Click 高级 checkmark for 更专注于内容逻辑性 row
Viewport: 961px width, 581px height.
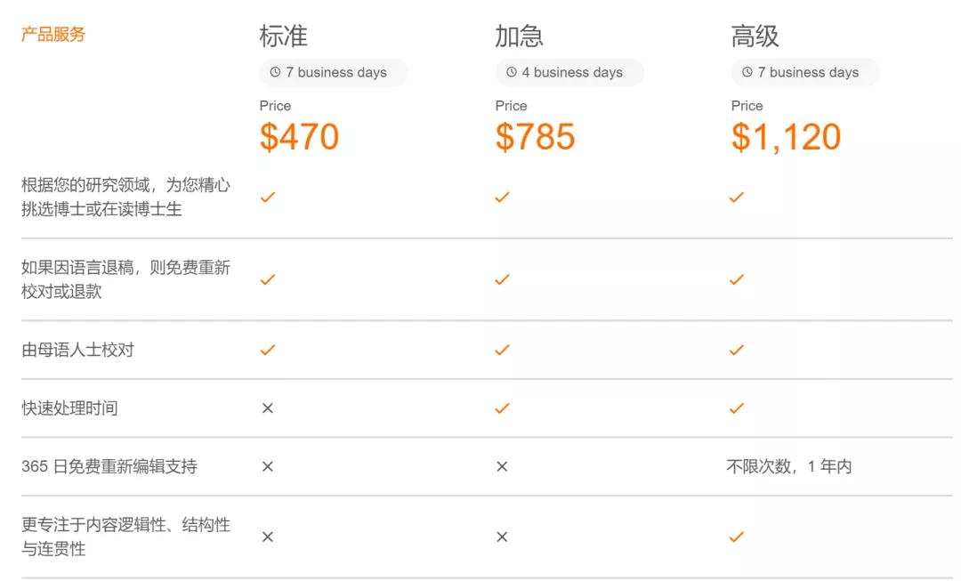tap(736, 537)
